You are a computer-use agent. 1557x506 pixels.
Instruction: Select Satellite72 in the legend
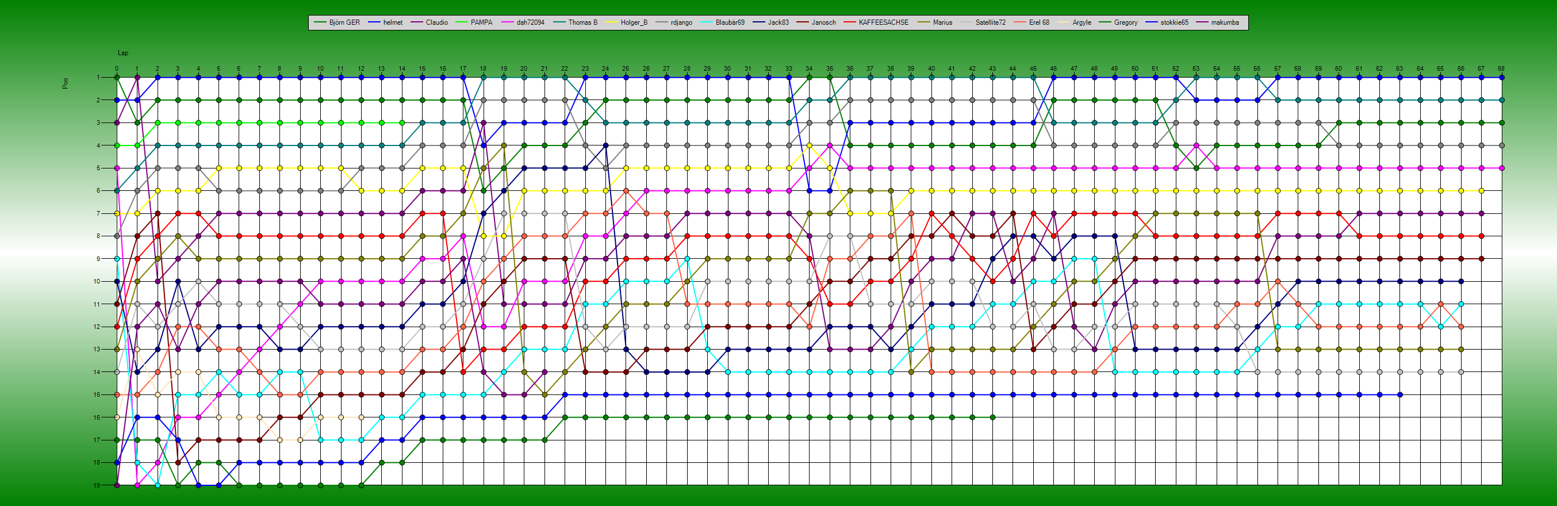point(990,22)
